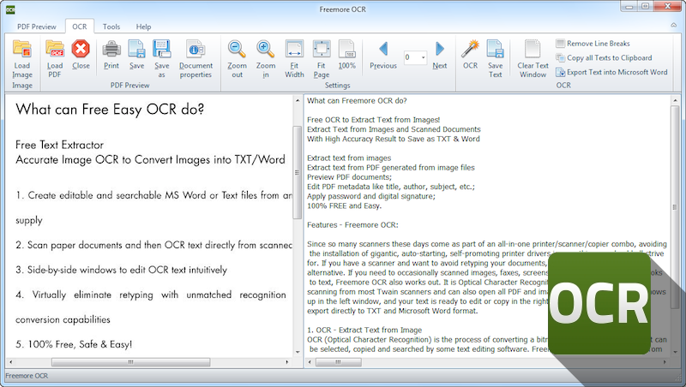Run OCR with the magic wand icon
The image size is (686, 387).
[x=470, y=49]
